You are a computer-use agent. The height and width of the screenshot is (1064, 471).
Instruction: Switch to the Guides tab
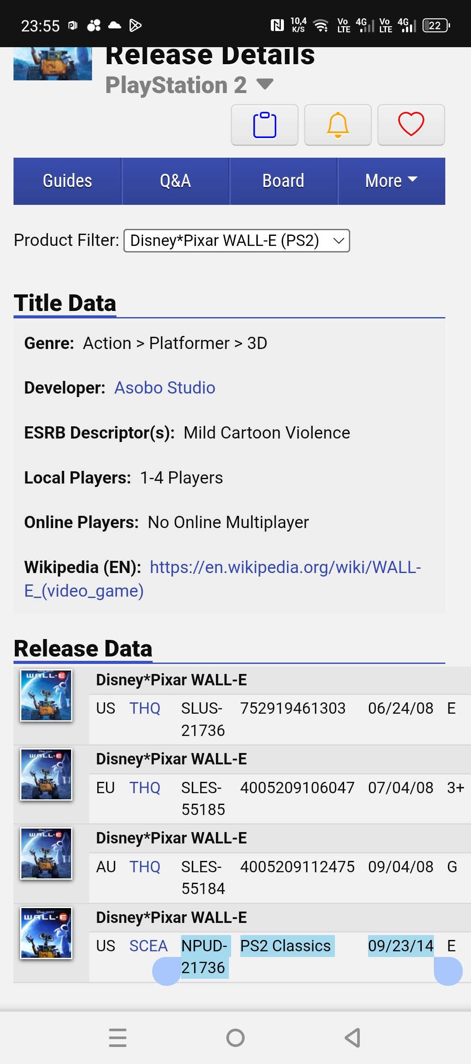click(68, 181)
